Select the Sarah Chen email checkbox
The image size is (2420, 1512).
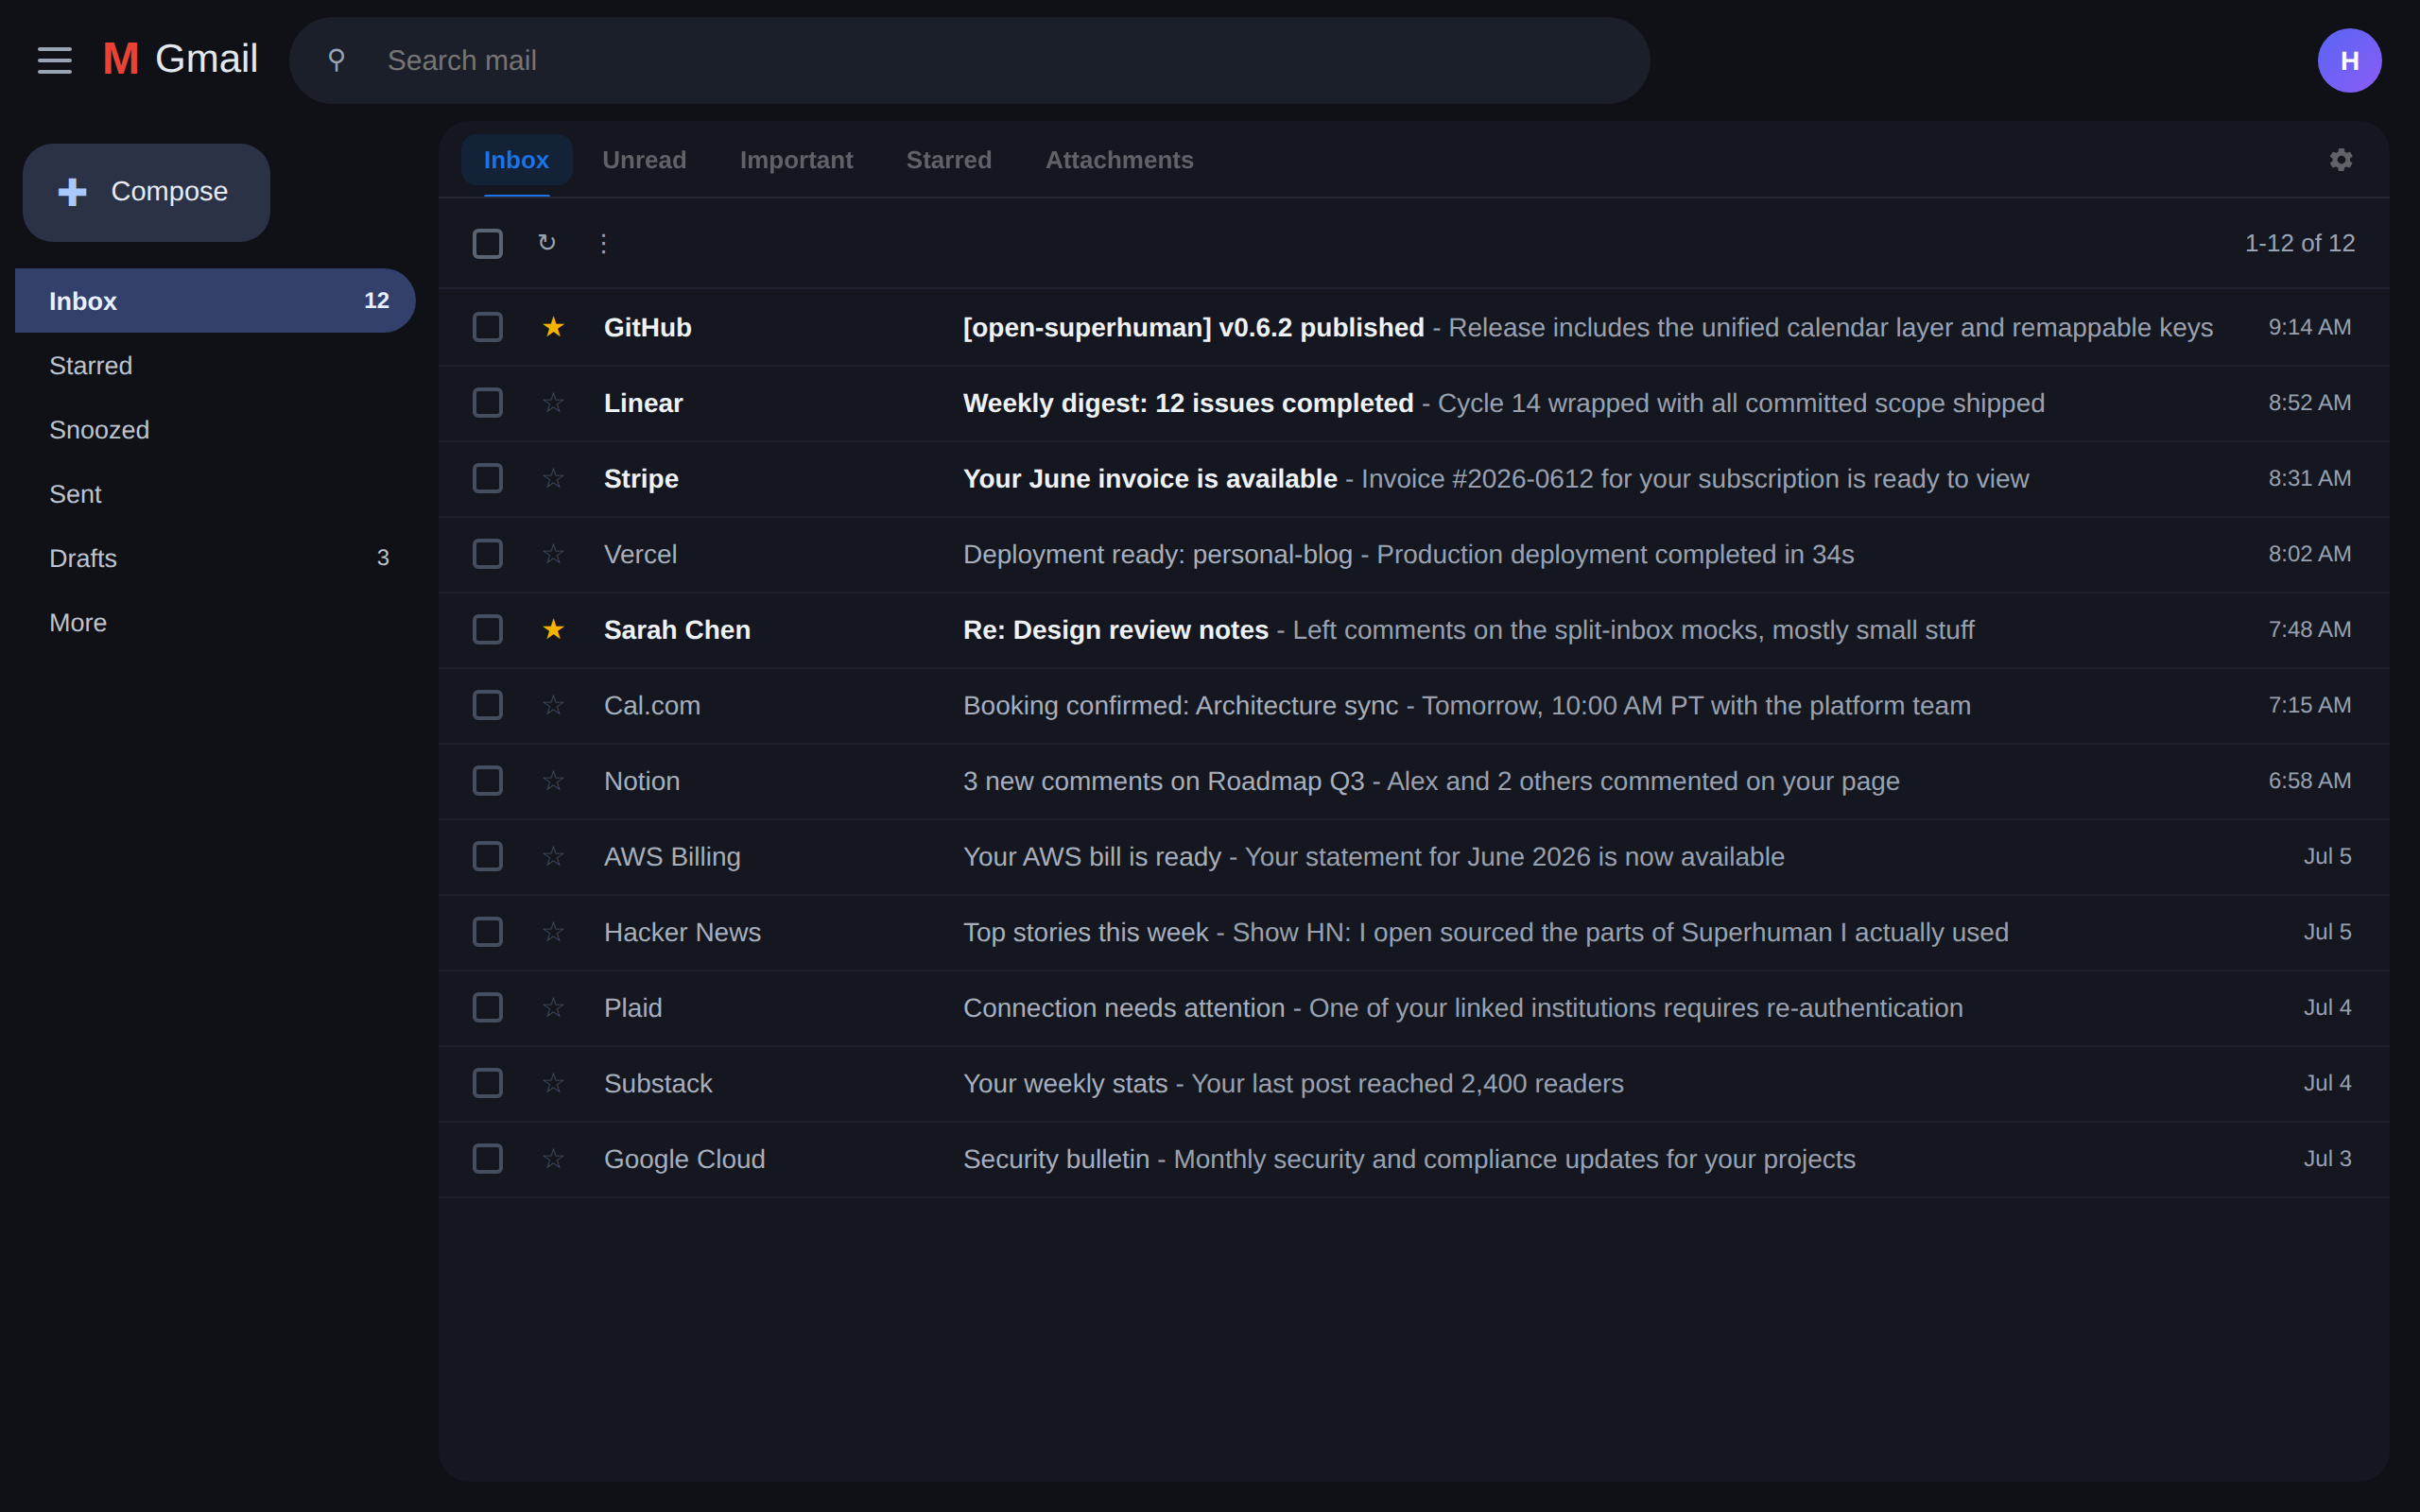click(x=487, y=630)
